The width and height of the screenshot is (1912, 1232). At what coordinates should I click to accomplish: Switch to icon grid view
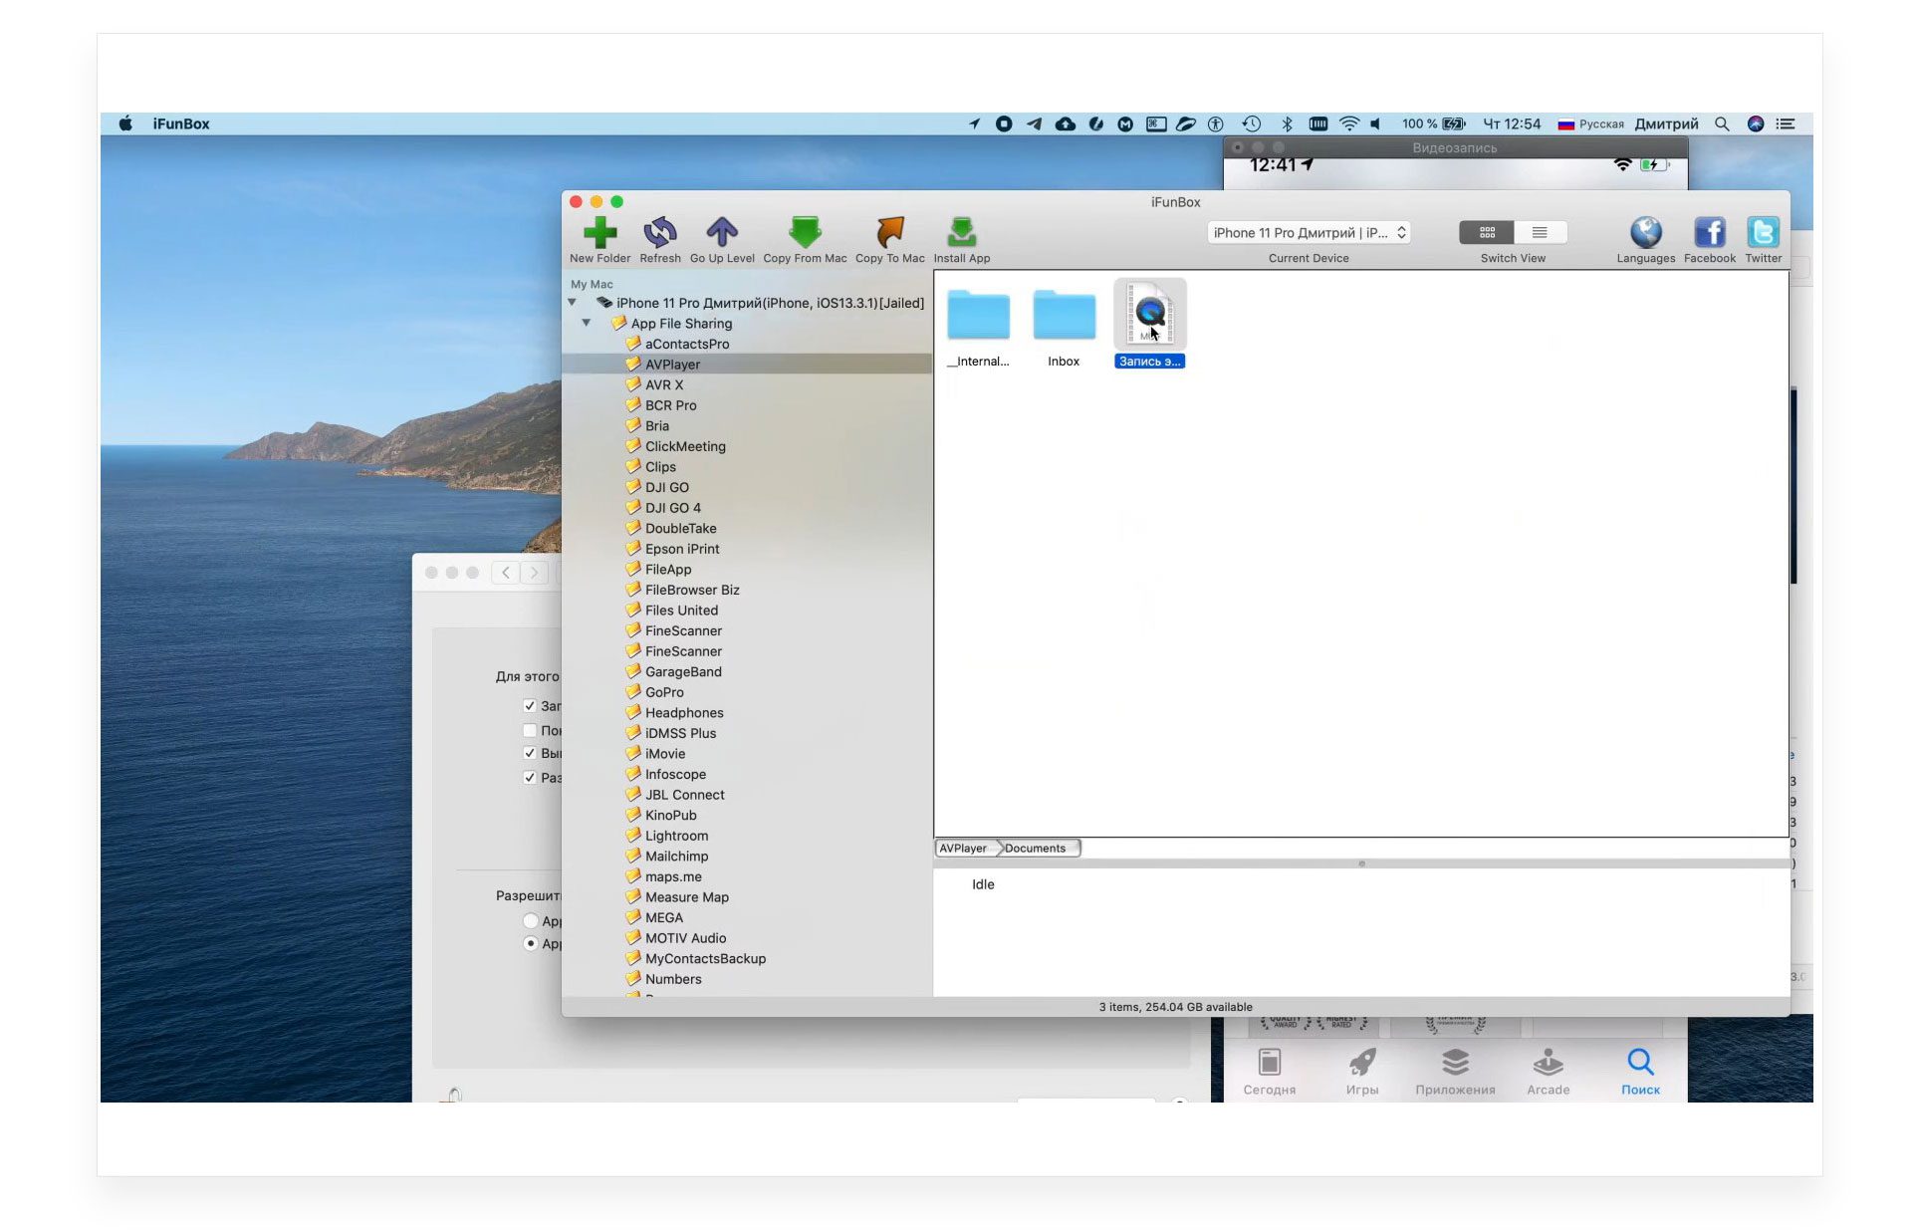1487,232
